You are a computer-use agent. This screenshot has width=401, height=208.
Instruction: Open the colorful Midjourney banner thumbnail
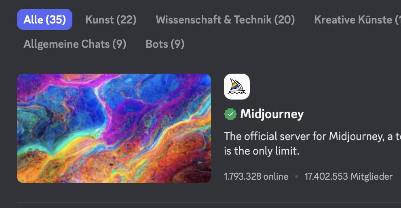[x=114, y=128]
